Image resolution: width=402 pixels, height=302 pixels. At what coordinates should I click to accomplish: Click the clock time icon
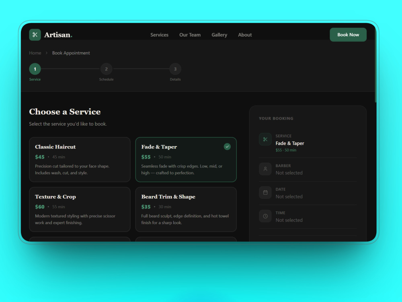tap(265, 216)
